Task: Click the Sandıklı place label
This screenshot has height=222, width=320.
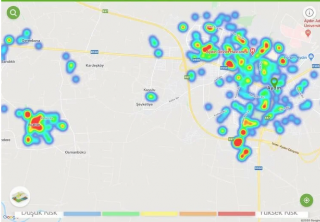Action: pyautogui.click(x=8, y=62)
